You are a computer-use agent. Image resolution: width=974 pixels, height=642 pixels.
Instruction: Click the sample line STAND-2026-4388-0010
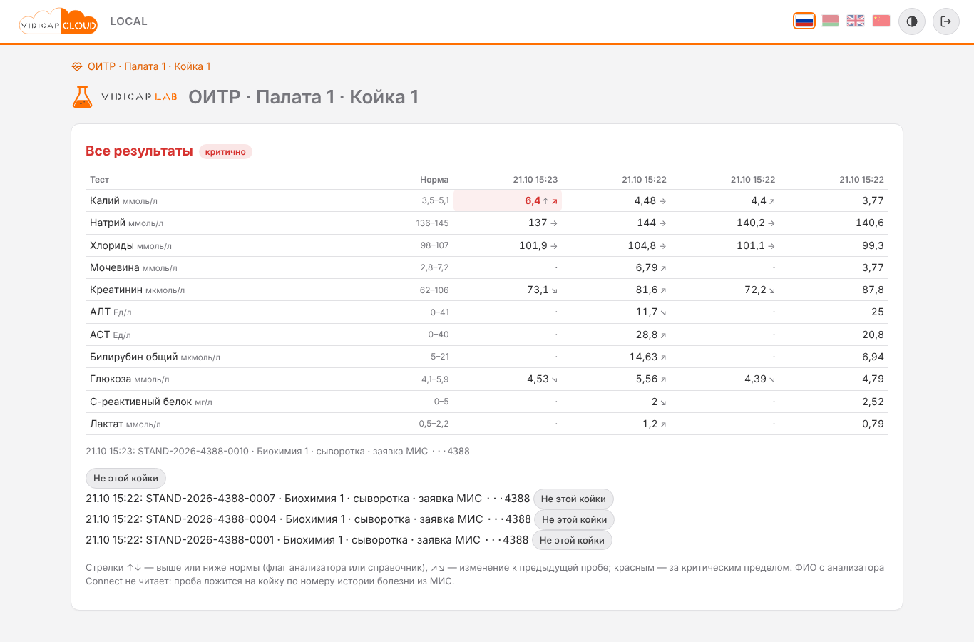(x=277, y=451)
